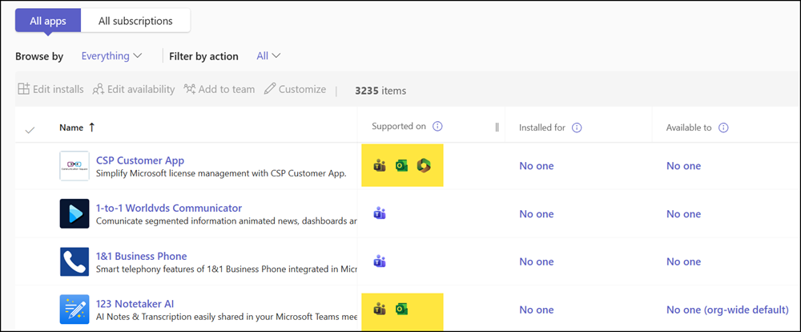801x332 pixels.
Task: Click Available to No one, 1&1 Business Phone
Action: pos(683,261)
